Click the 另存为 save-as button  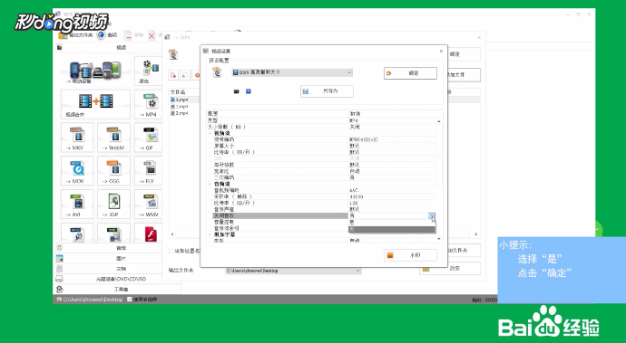[327, 91]
